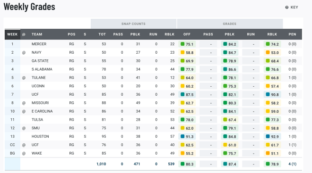Open the MERCER week 1 row

(x=153, y=44)
